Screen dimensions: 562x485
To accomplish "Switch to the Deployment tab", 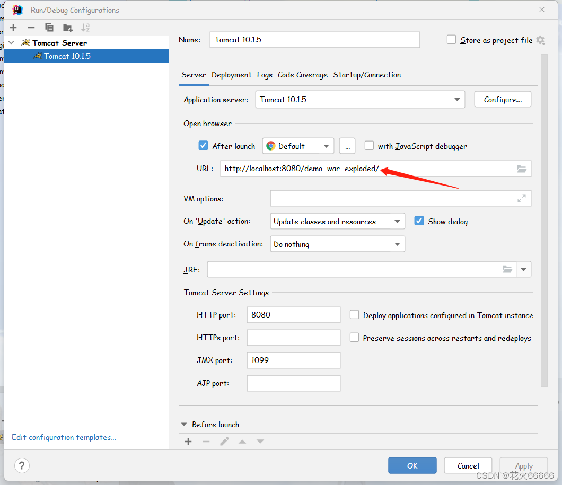I will pyautogui.click(x=232, y=75).
